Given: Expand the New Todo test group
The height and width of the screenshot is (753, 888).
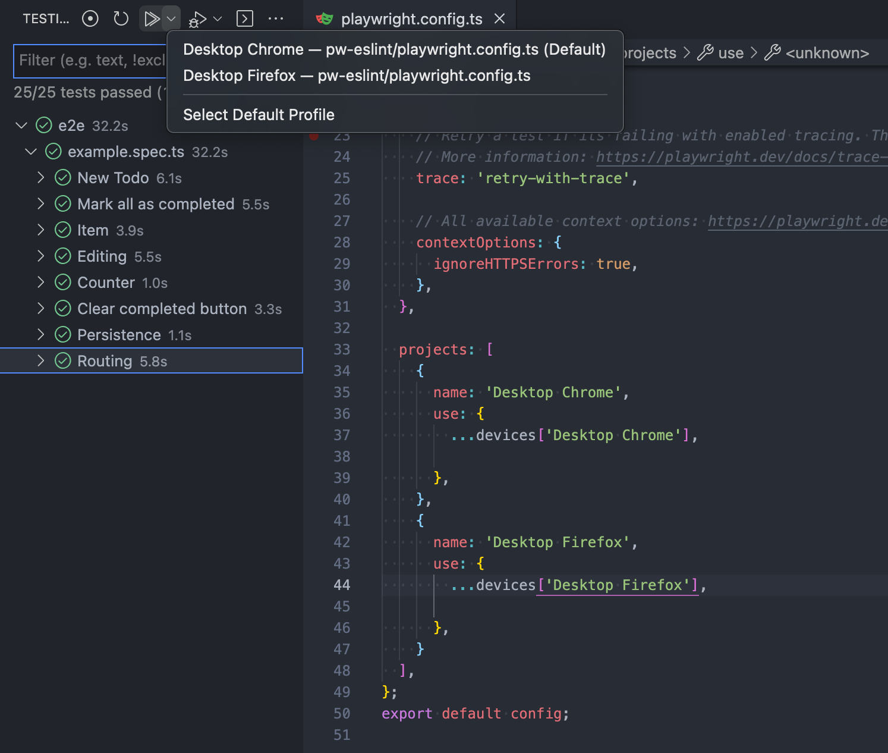Looking at the screenshot, I should click(40, 178).
